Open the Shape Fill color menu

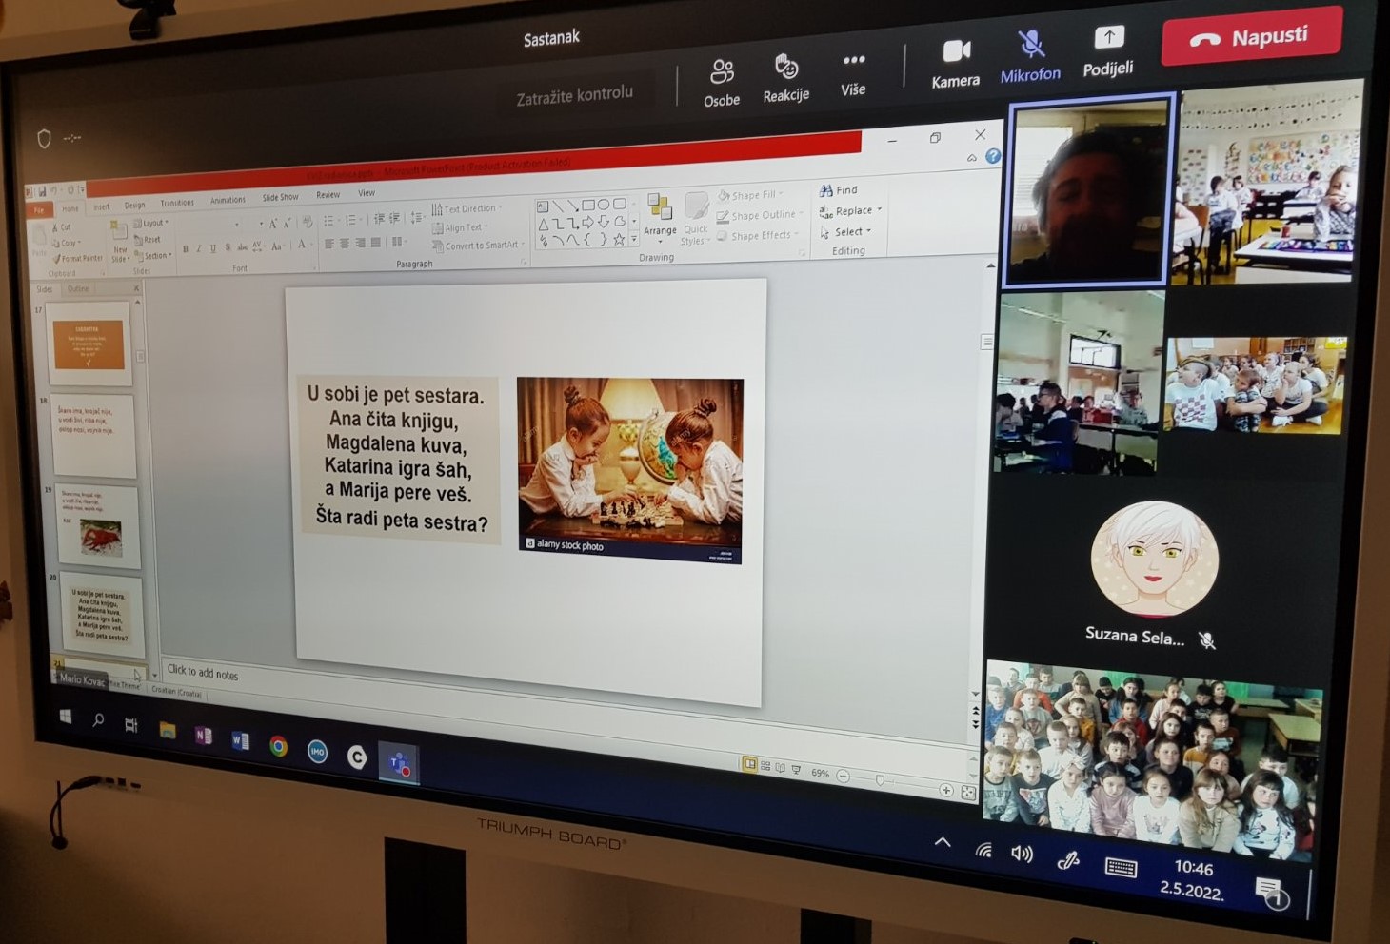click(x=750, y=195)
